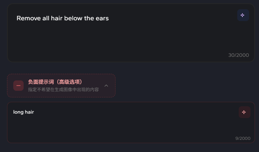Click the blue sparkle enhance icon in main prompt
The height and width of the screenshot is (152, 259).
242,15
